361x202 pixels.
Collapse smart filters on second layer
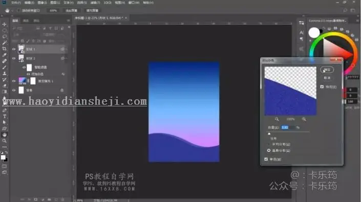[x=66, y=58]
